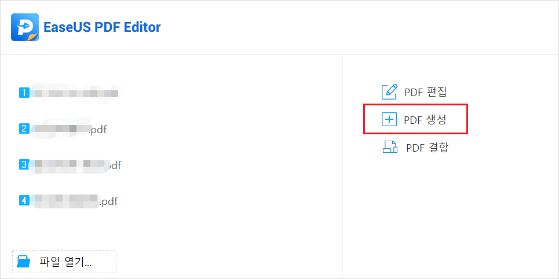Image resolution: width=559 pixels, height=279 pixels.
Task: Click the .pdf extension of recent file 2
Action: pyautogui.click(x=98, y=129)
